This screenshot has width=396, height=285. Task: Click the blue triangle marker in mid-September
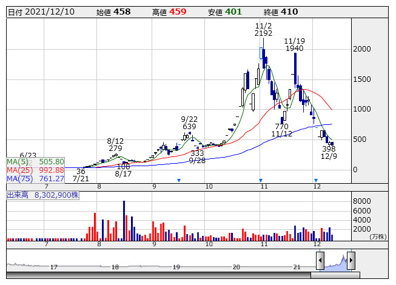click(x=178, y=180)
